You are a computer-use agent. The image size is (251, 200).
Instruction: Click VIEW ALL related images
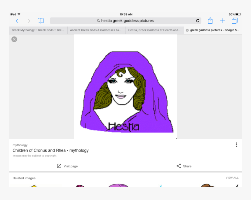pyautogui.click(x=232, y=178)
